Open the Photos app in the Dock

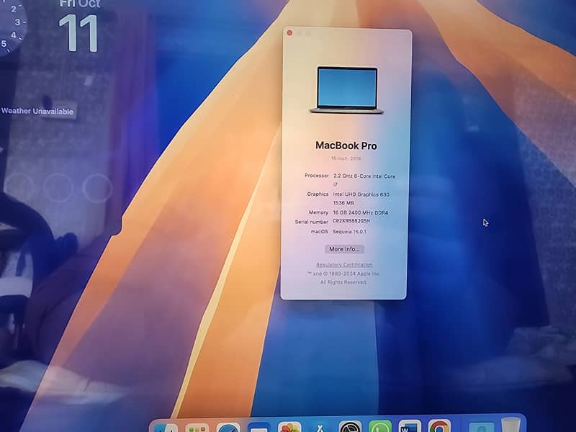289,426
